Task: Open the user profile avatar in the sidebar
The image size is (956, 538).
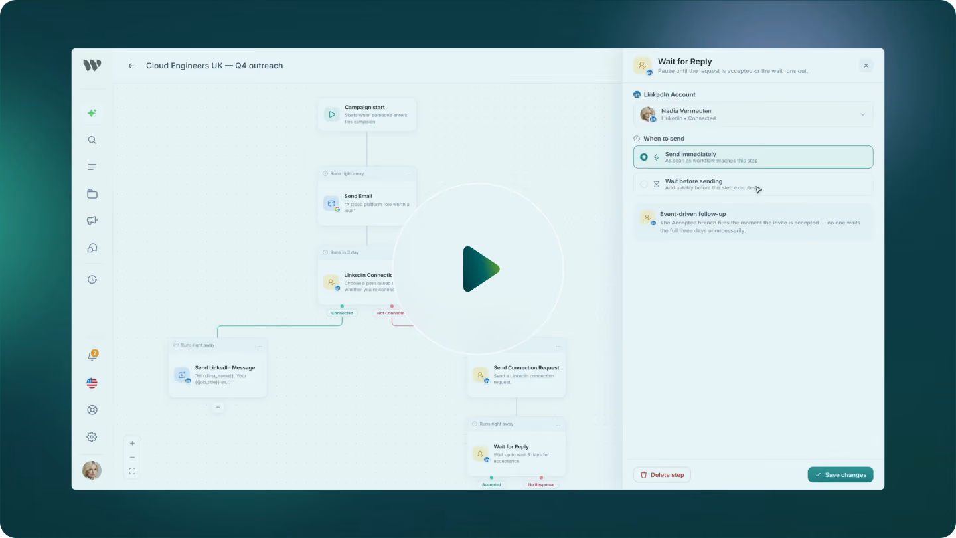Action: 92,470
